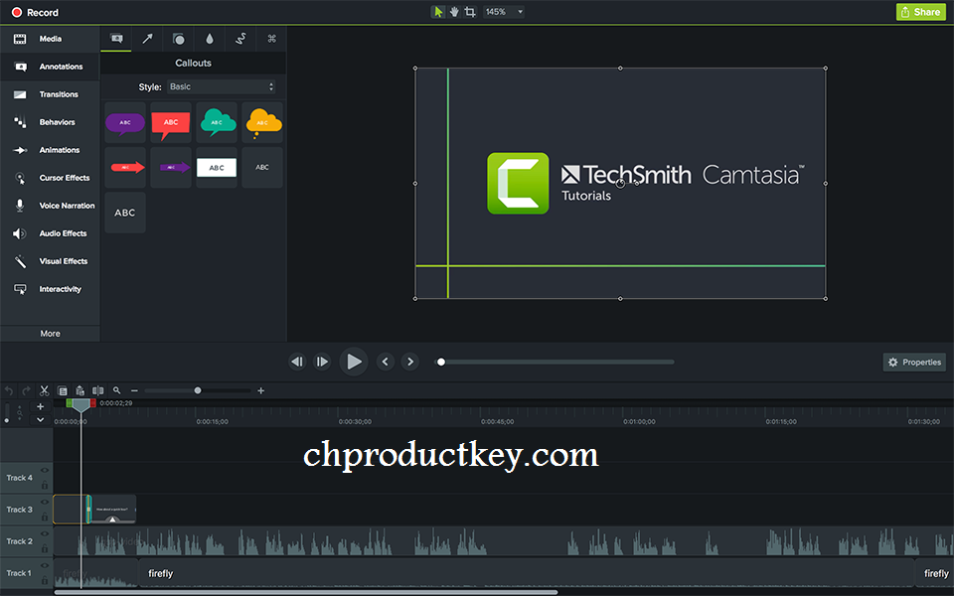Select the Arrows and Lines sub-tab icon
This screenshot has width=954, height=596.
click(147, 39)
